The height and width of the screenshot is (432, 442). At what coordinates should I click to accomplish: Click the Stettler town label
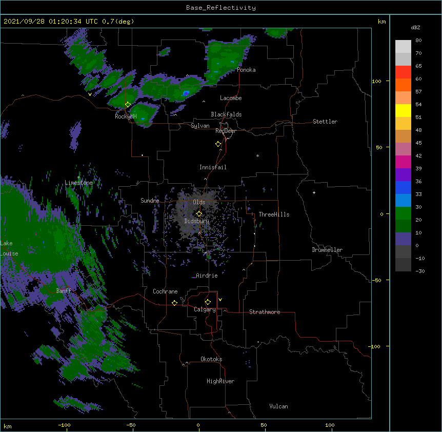[325, 122]
